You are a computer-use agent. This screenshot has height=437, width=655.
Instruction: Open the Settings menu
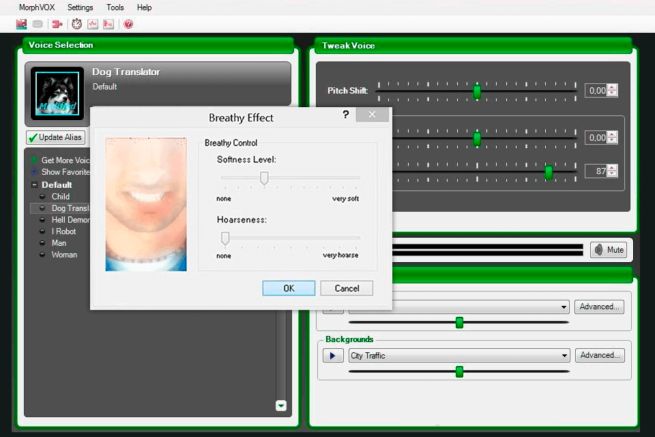tap(81, 8)
